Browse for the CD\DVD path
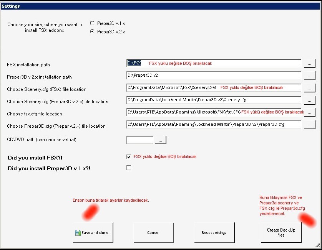This screenshot has height=250, width=322. click(x=160, y=140)
